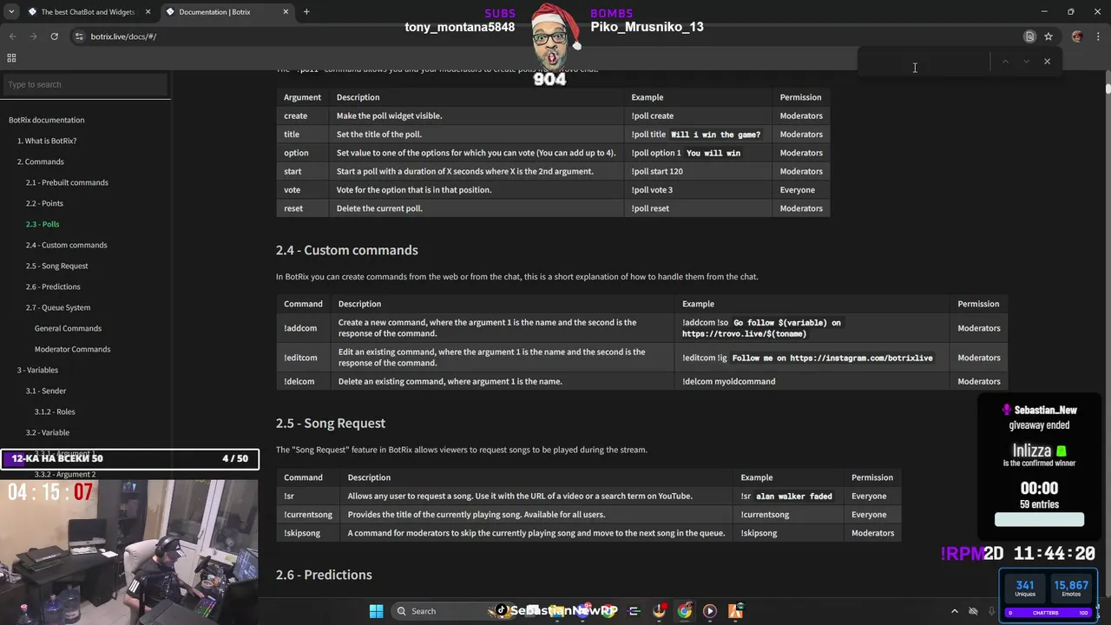
Task: Open the apps grid icon in the bookmarks bar
Action: click(x=11, y=58)
